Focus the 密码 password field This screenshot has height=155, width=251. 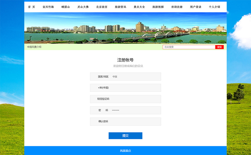(125, 110)
